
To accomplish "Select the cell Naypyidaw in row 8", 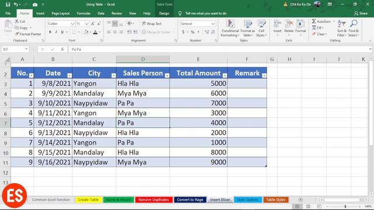I will click(94, 132).
